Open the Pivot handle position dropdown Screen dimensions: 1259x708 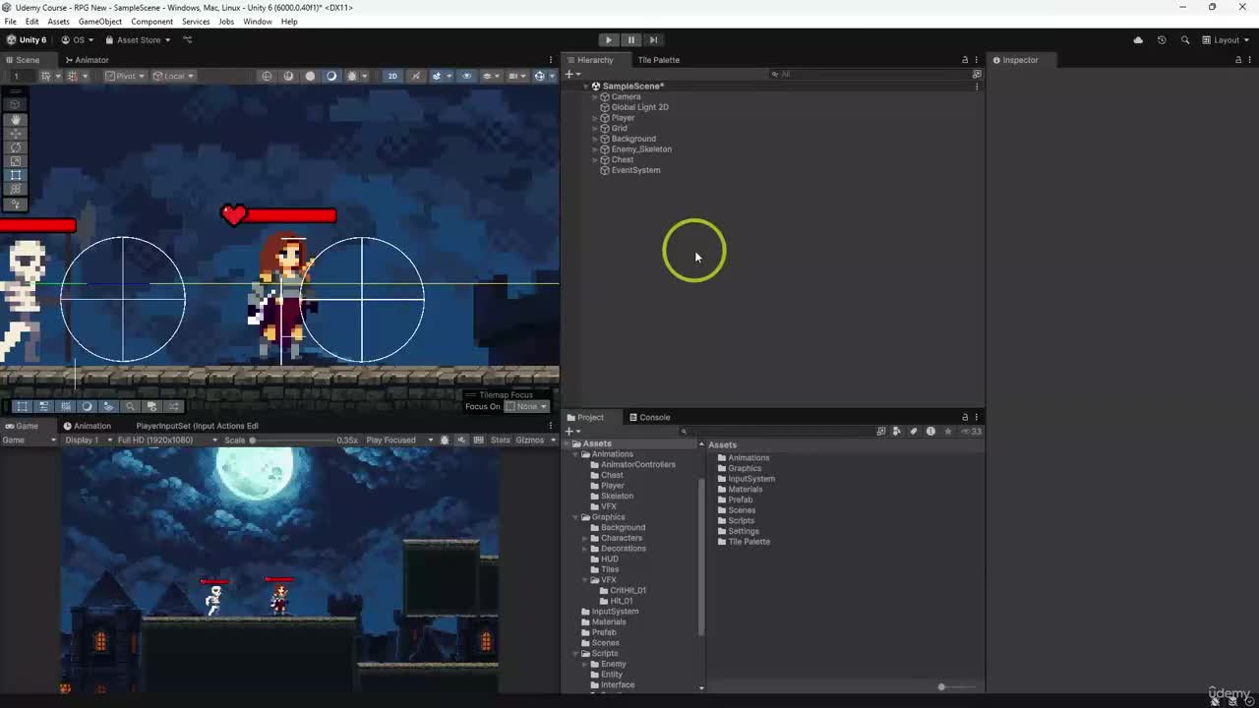tap(124, 76)
